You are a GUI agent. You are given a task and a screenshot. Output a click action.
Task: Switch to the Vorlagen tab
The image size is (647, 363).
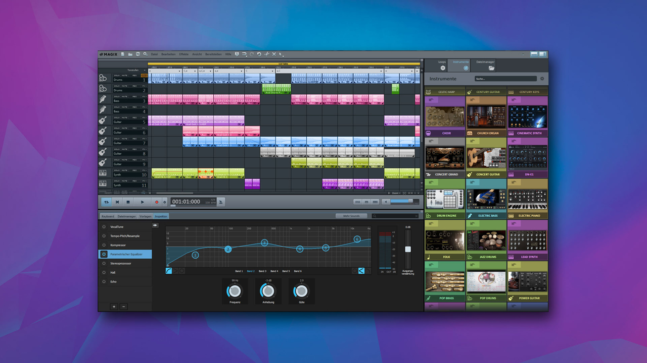pos(146,216)
